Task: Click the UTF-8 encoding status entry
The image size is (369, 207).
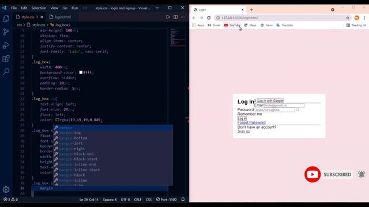Action: (125, 200)
